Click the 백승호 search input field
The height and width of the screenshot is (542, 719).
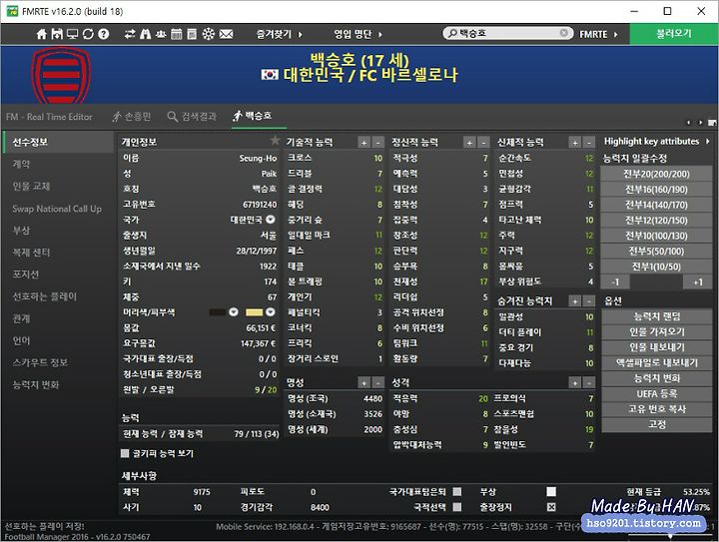click(x=507, y=33)
